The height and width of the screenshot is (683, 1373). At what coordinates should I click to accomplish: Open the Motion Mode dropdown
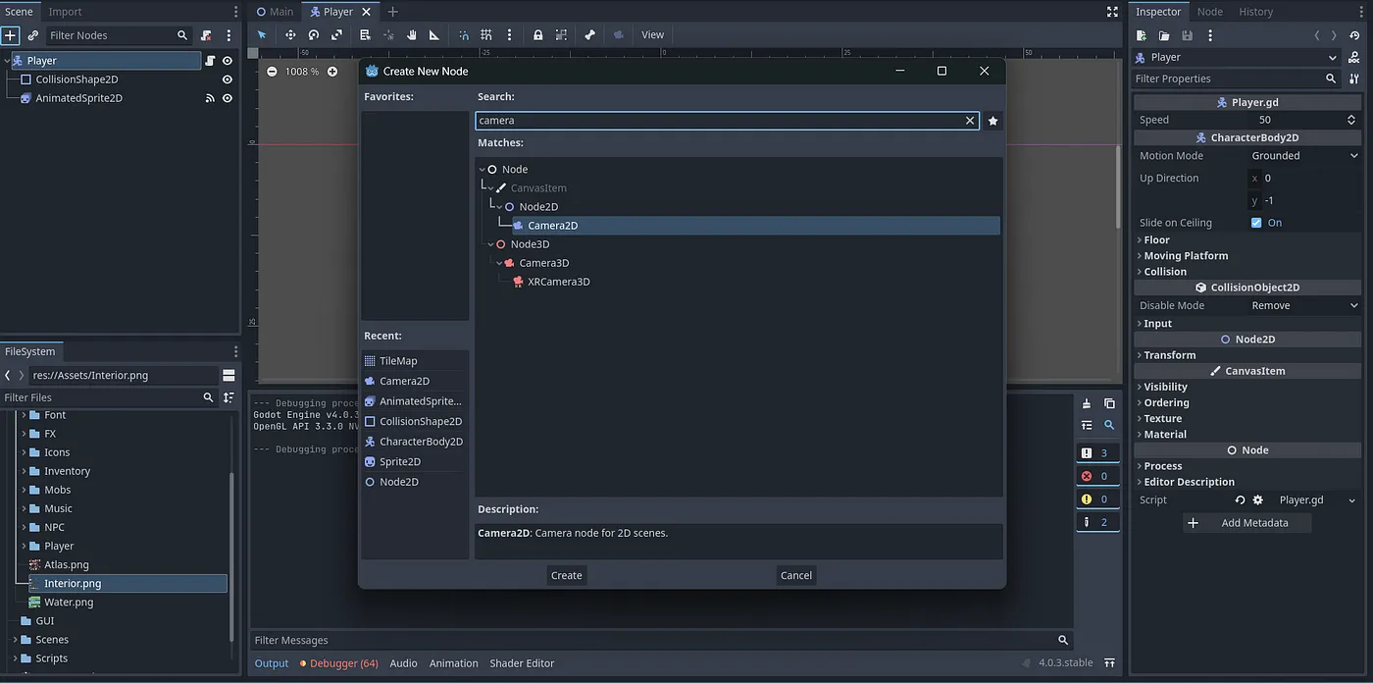[1303, 156]
